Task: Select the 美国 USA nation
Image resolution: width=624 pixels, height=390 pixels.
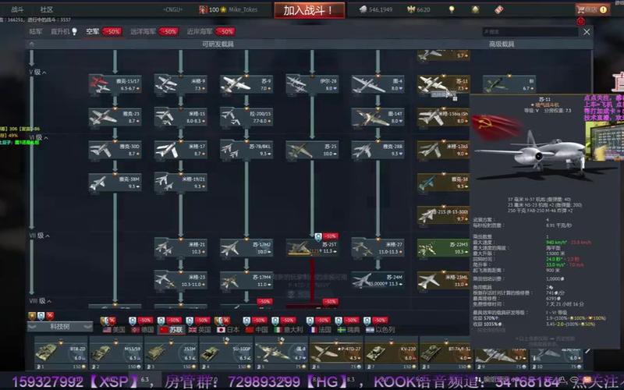Action: coord(114,330)
